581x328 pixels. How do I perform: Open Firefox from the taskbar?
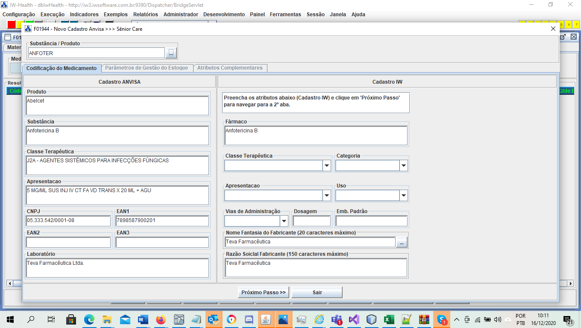point(161,319)
